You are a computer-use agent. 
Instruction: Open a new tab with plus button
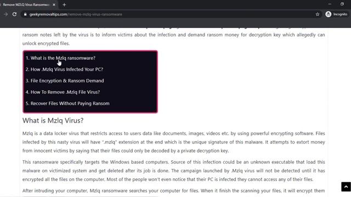click(64, 5)
